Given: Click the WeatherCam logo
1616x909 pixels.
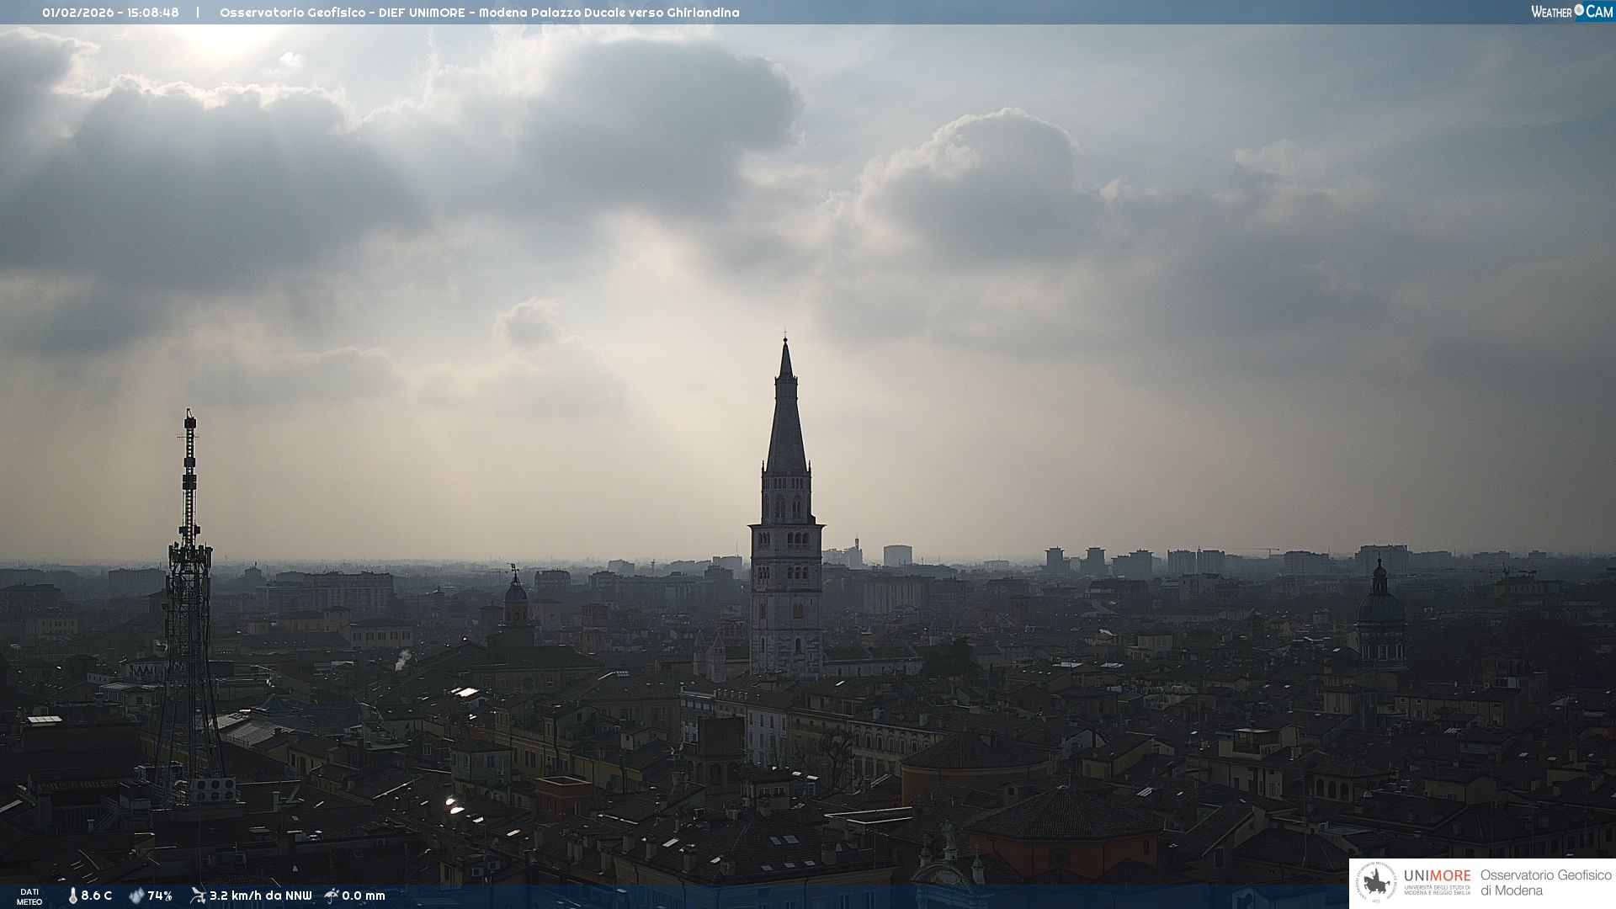Looking at the screenshot, I should pyautogui.click(x=1571, y=12).
